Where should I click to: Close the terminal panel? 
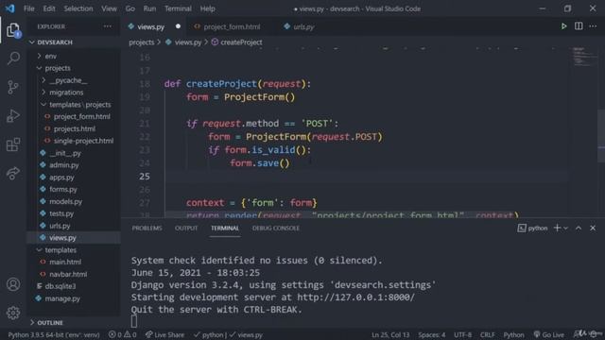[x=593, y=228]
